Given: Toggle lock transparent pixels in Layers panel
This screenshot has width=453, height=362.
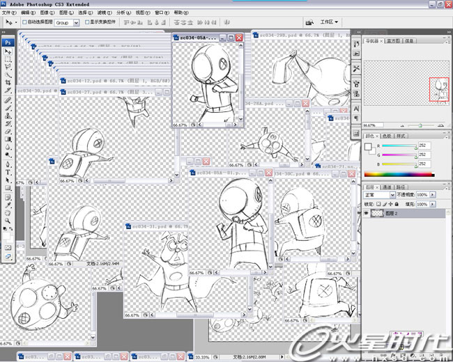Looking at the screenshot, I should point(378,204).
